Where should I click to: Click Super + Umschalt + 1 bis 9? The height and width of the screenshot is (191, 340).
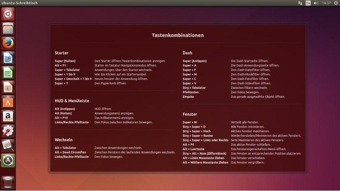73,79
